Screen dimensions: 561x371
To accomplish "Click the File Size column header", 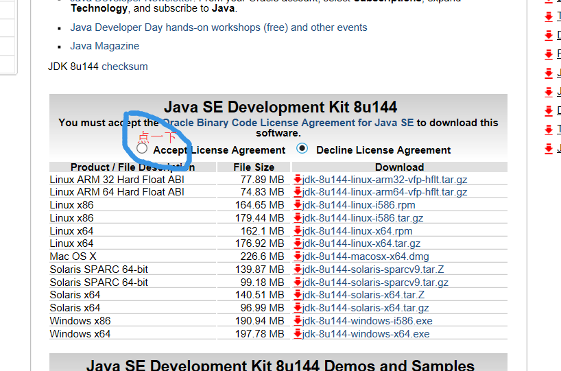I will click(254, 167).
